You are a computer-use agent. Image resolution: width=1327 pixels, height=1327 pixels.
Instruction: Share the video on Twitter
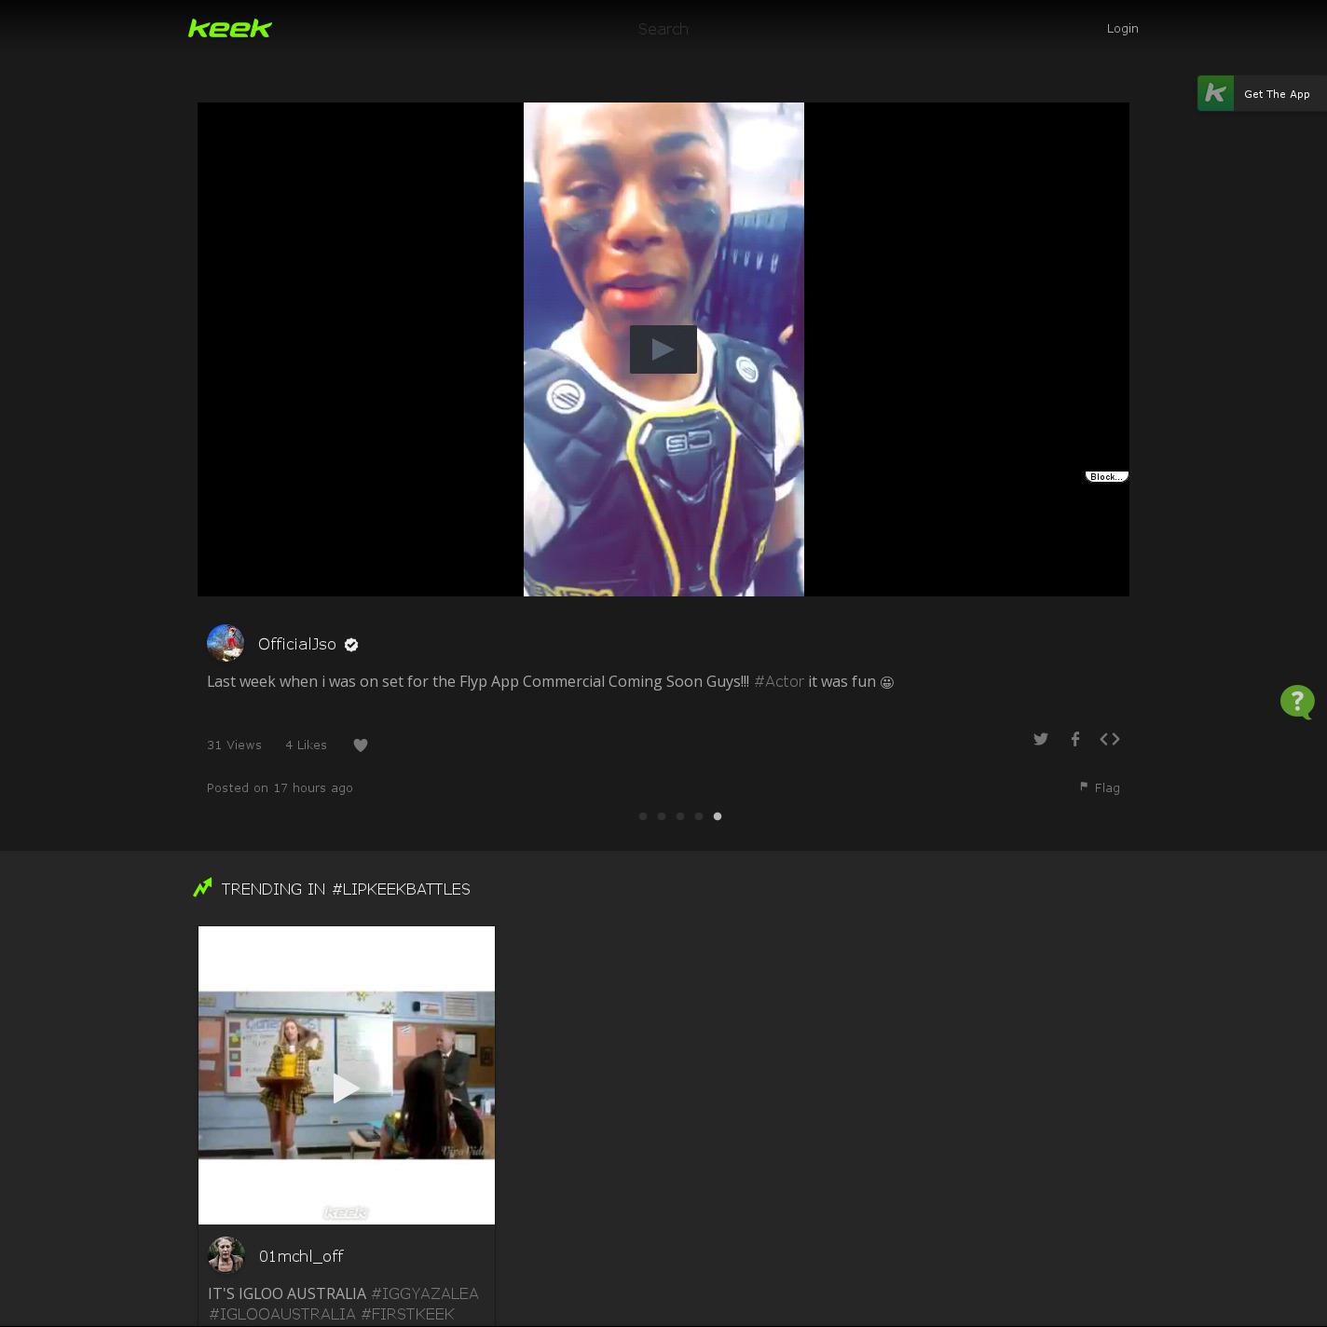(1041, 739)
